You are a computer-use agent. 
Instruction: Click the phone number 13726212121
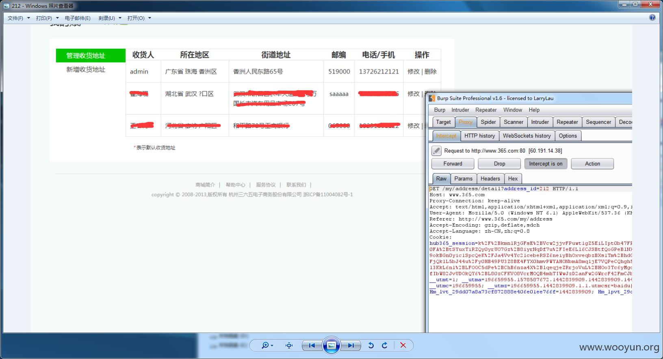click(379, 71)
